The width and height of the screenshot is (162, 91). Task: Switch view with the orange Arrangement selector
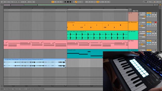[x=160, y=5]
